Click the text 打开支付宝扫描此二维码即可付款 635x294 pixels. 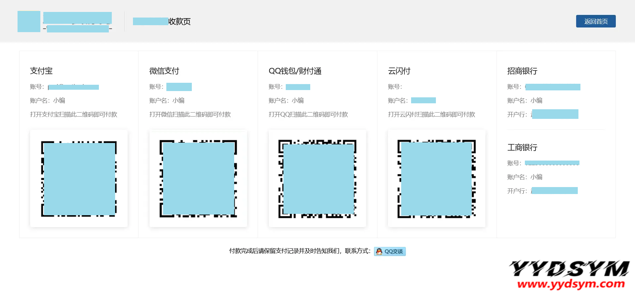pos(74,115)
